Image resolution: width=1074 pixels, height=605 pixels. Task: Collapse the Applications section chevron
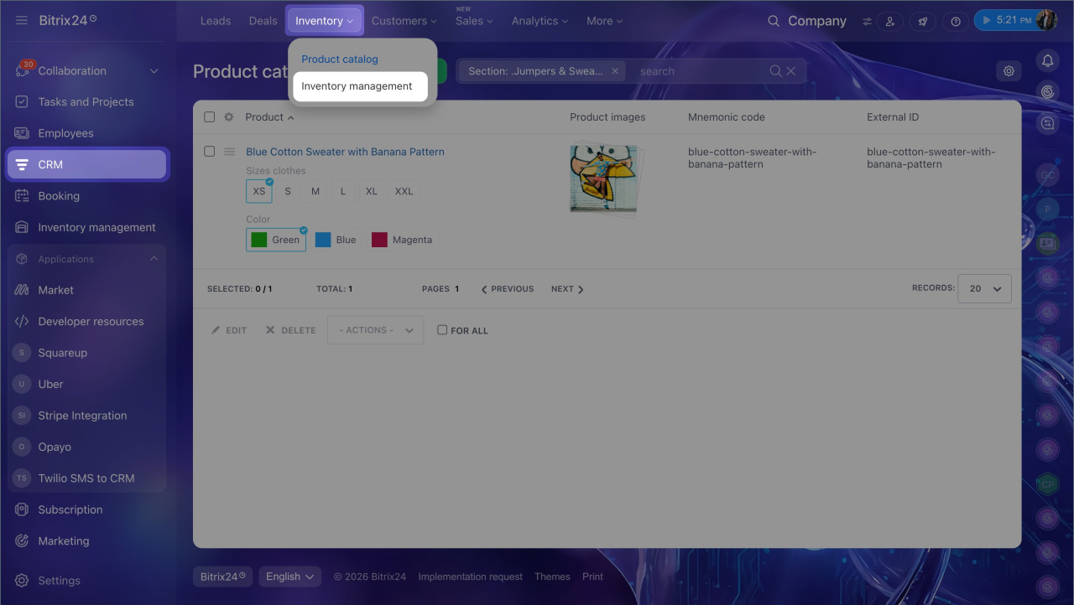pos(154,259)
